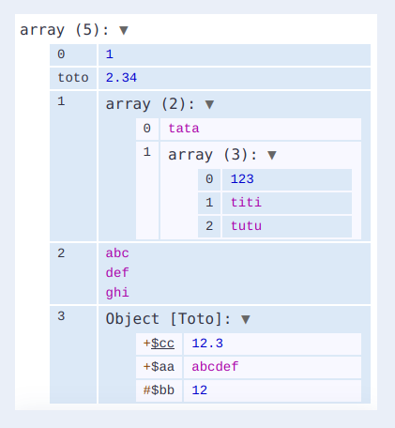Click the 'tata' string value

(x=184, y=129)
